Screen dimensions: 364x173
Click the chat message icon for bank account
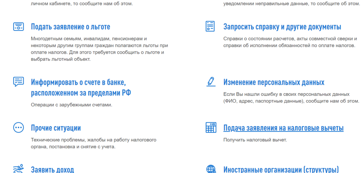18,82
